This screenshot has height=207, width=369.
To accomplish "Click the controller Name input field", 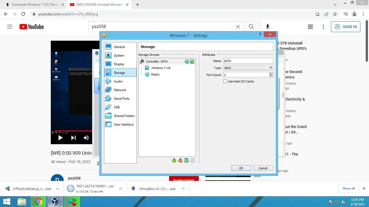I will point(248,61).
